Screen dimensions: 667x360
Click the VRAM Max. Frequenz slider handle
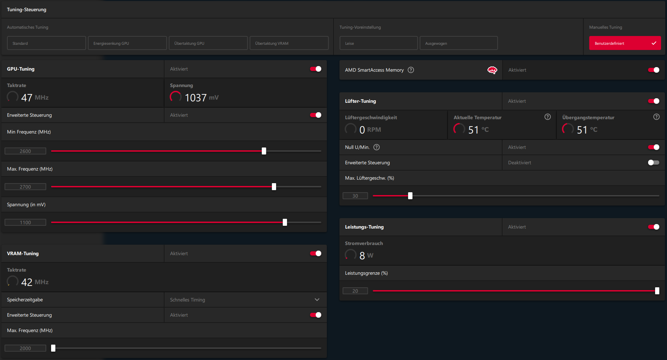point(53,348)
